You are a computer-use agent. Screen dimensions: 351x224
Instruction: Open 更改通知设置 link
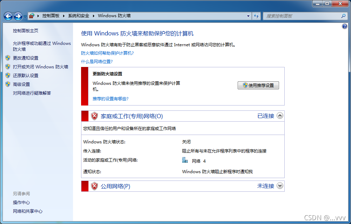(26, 58)
